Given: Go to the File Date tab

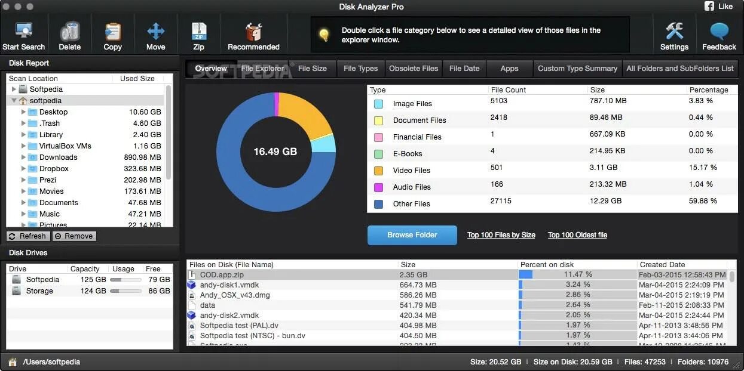Looking at the screenshot, I should click(464, 69).
